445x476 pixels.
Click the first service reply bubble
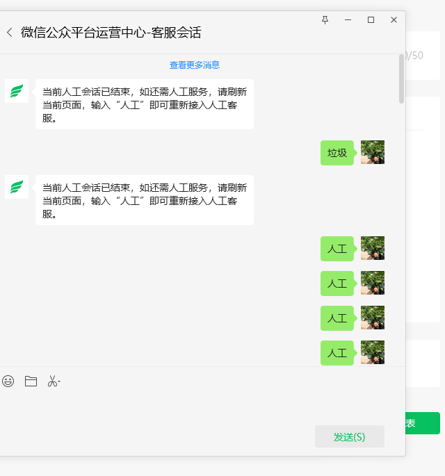point(145,104)
